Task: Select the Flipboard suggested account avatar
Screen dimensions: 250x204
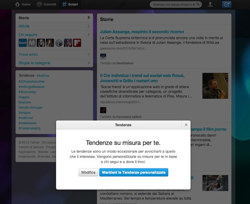Action: click(77, 43)
